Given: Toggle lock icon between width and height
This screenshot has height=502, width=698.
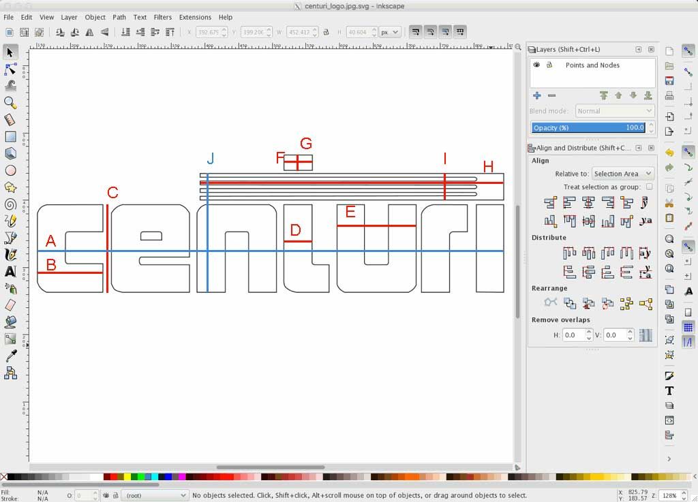Looking at the screenshot, I should tap(326, 32).
